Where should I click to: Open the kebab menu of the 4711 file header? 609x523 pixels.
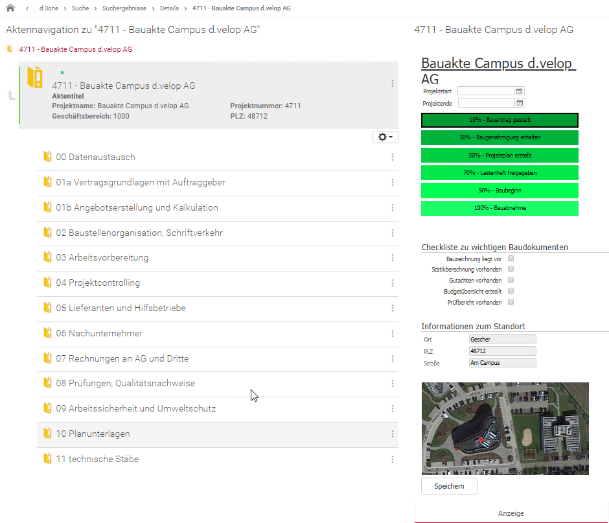coord(392,84)
